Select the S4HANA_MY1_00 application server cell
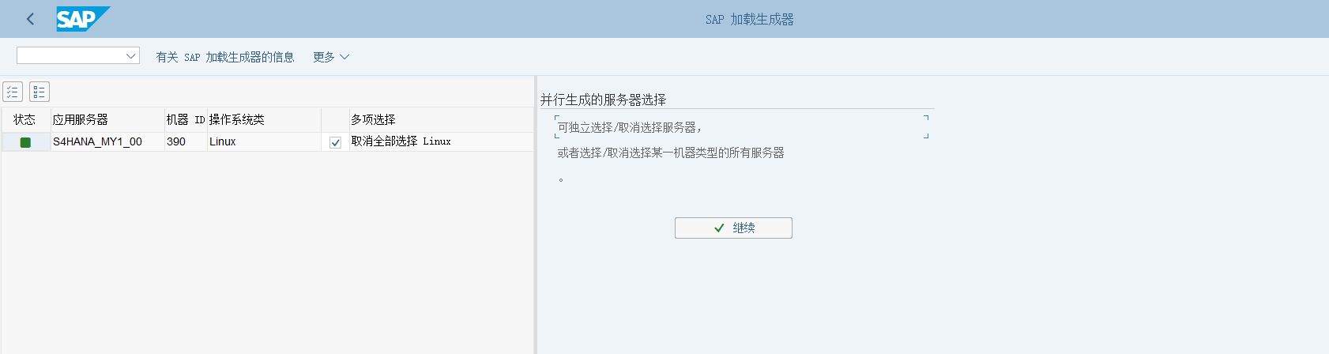This screenshot has width=1329, height=354. click(x=97, y=141)
